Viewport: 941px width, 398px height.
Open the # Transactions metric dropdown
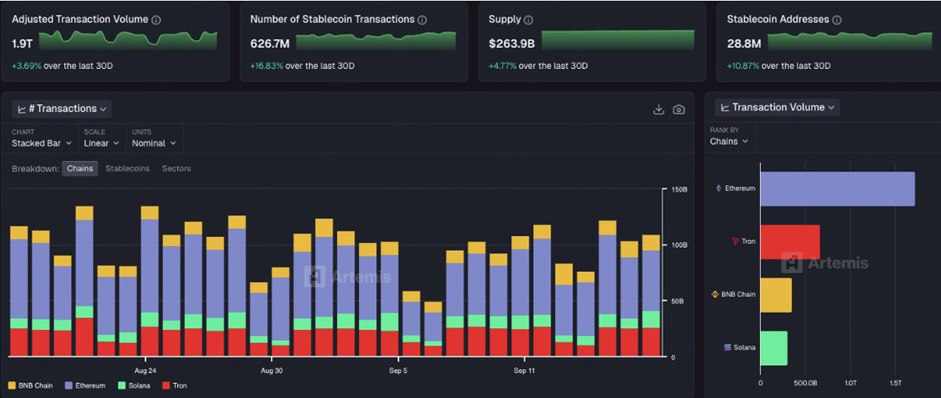coord(62,109)
